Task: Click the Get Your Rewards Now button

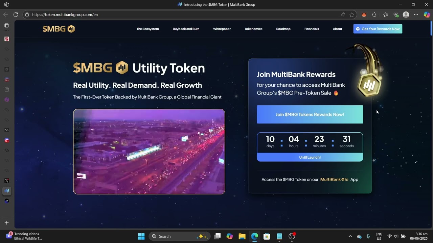Action: click(378, 29)
